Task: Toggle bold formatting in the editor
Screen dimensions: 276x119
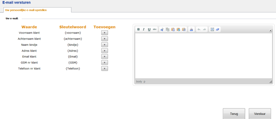Action: (139, 29)
